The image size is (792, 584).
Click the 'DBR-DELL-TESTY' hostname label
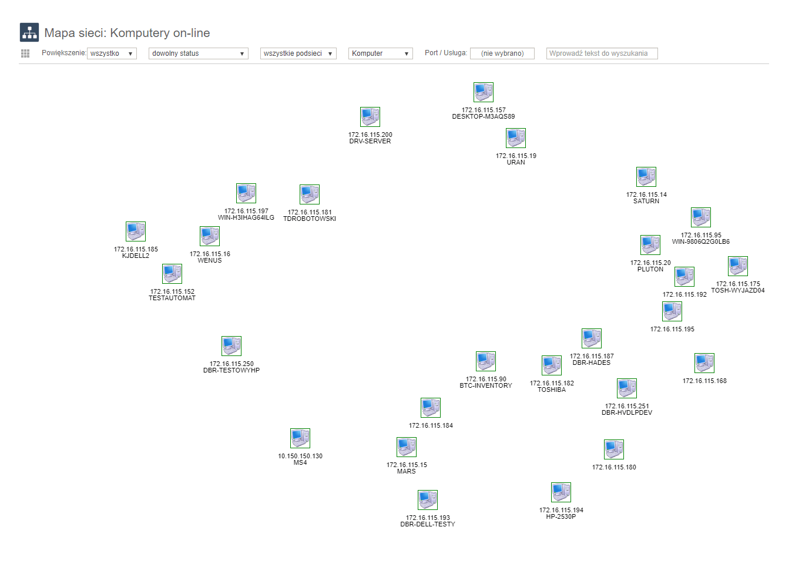(x=428, y=525)
